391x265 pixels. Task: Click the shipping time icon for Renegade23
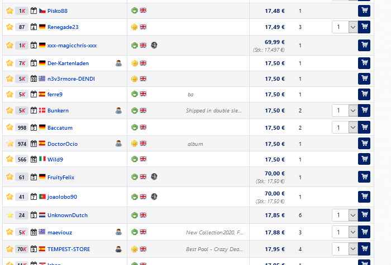coord(34,27)
